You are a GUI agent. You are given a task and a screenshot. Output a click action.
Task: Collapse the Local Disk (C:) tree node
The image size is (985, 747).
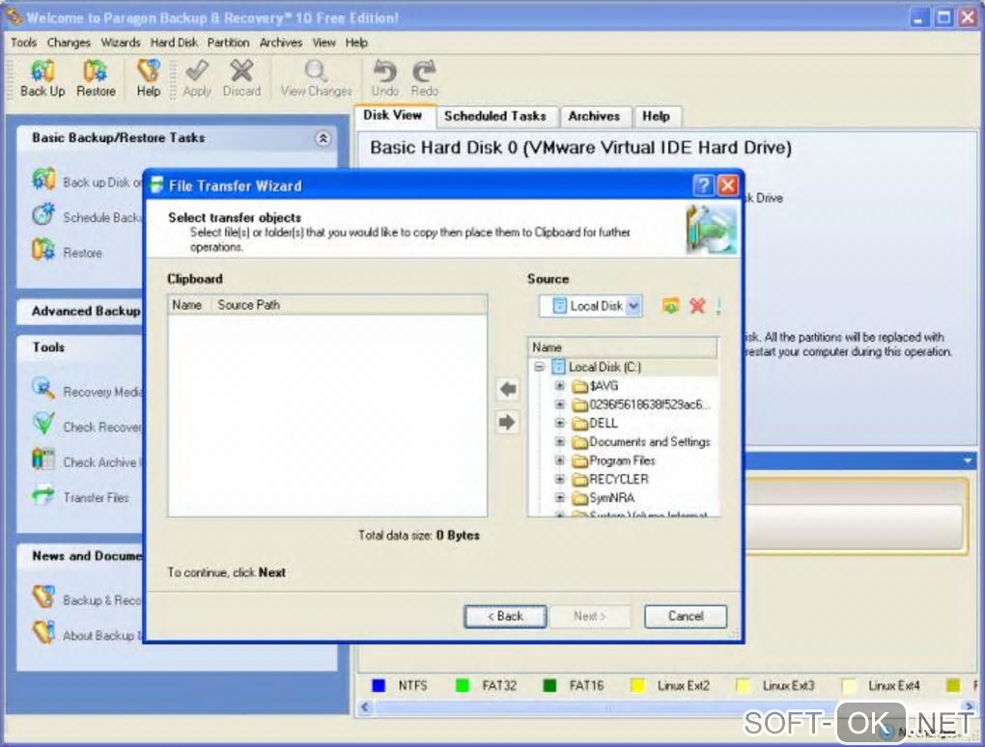(539, 367)
